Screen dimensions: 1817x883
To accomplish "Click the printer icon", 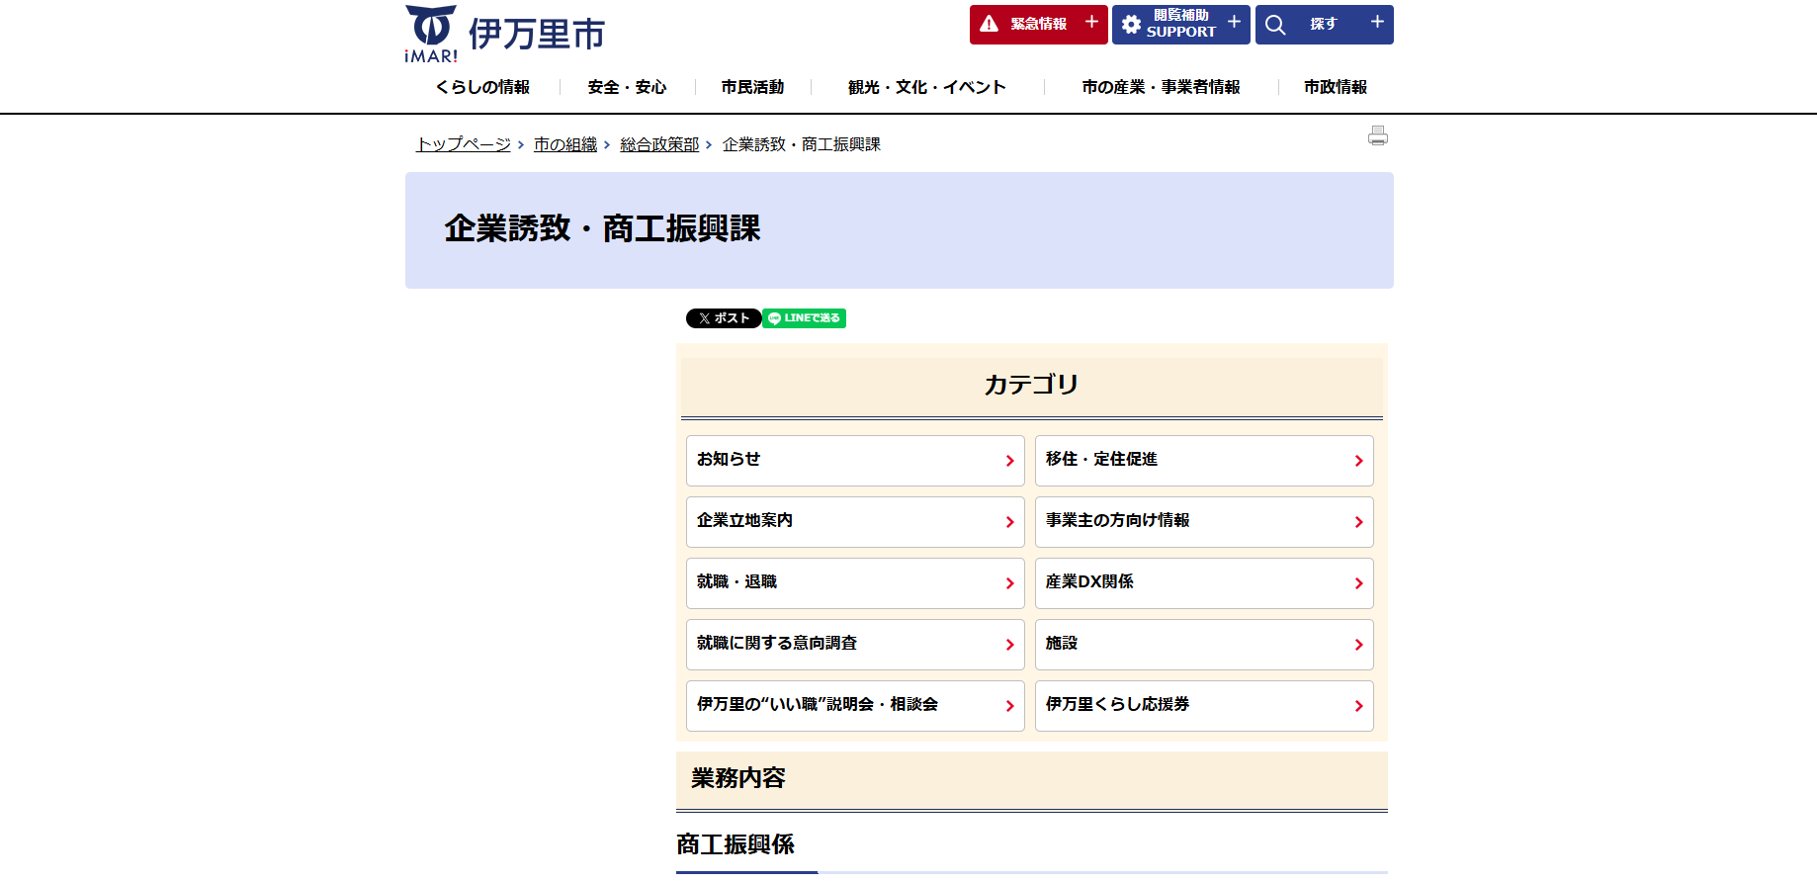I will coord(1378,136).
